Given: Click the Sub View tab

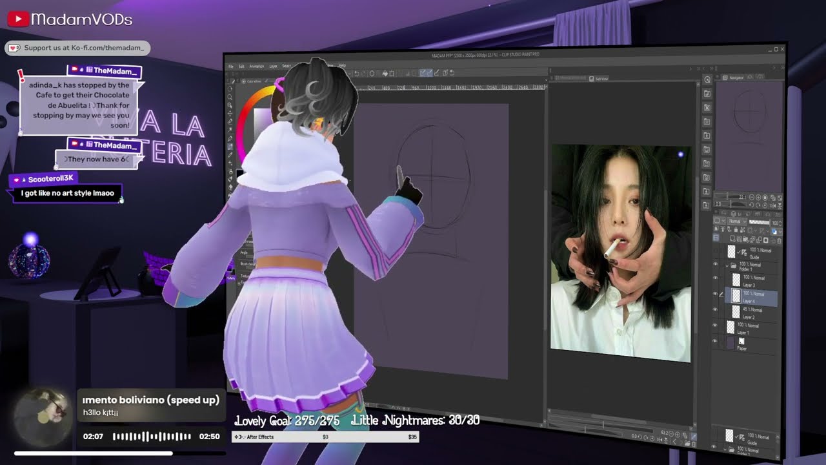Looking at the screenshot, I should [600, 79].
